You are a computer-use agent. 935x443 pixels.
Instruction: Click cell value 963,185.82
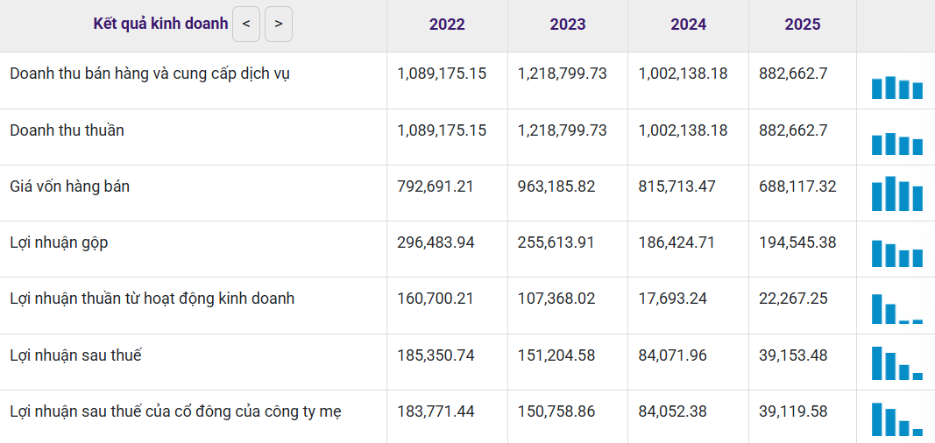(556, 186)
